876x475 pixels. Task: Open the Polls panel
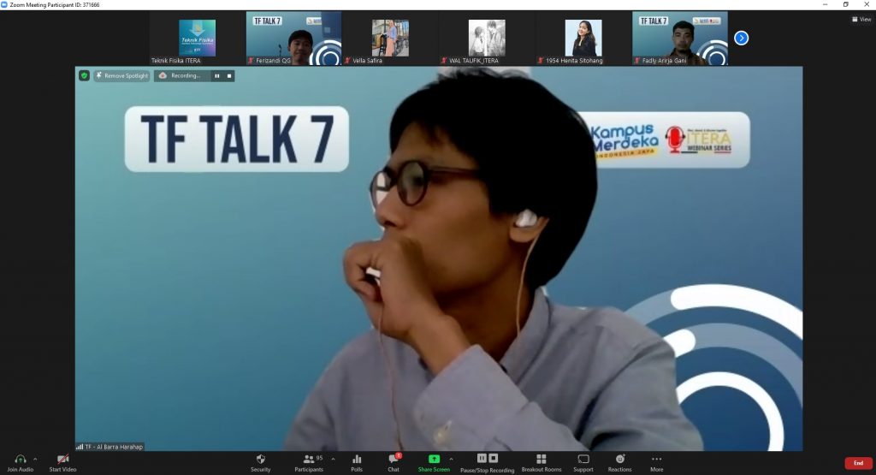pyautogui.click(x=357, y=463)
